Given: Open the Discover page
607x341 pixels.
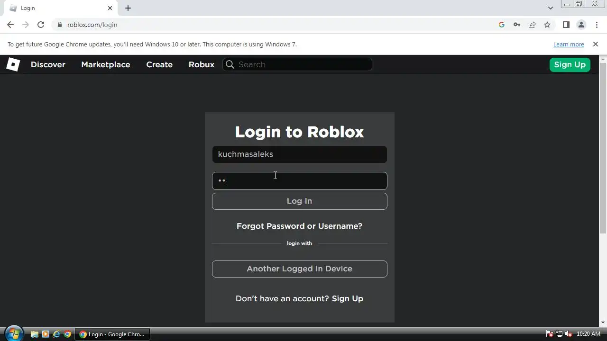Looking at the screenshot, I should (x=48, y=64).
